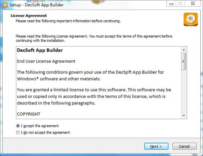Minimize the setup window

coord(172,4)
